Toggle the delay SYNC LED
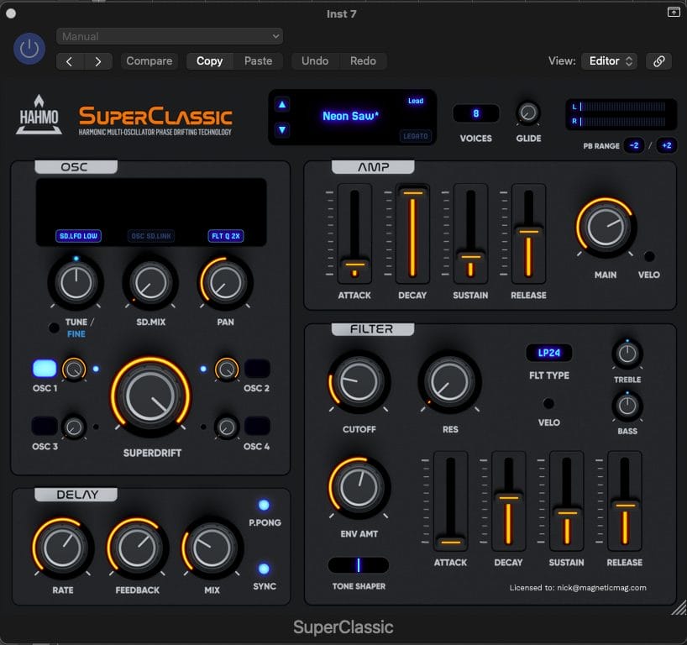Image resolution: width=687 pixels, height=645 pixels. (264, 569)
